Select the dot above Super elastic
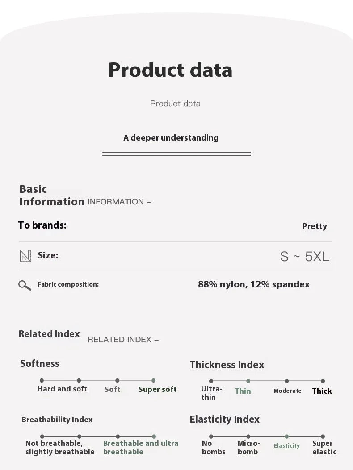The height and width of the screenshot is (470, 353). point(323,437)
